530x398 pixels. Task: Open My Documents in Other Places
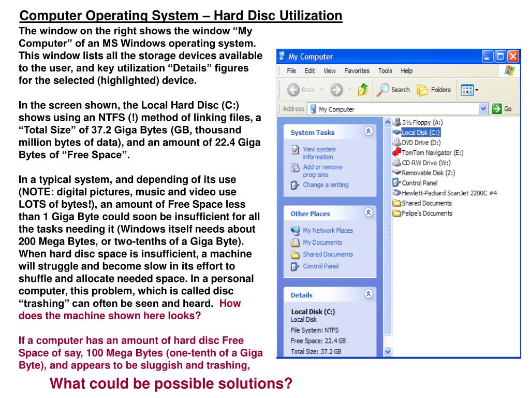pos(322,243)
